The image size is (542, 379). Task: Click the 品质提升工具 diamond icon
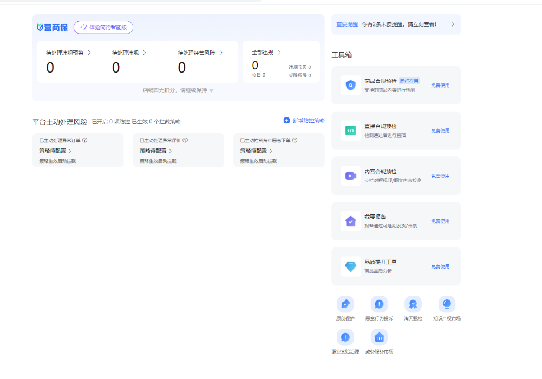(x=350, y=266)
